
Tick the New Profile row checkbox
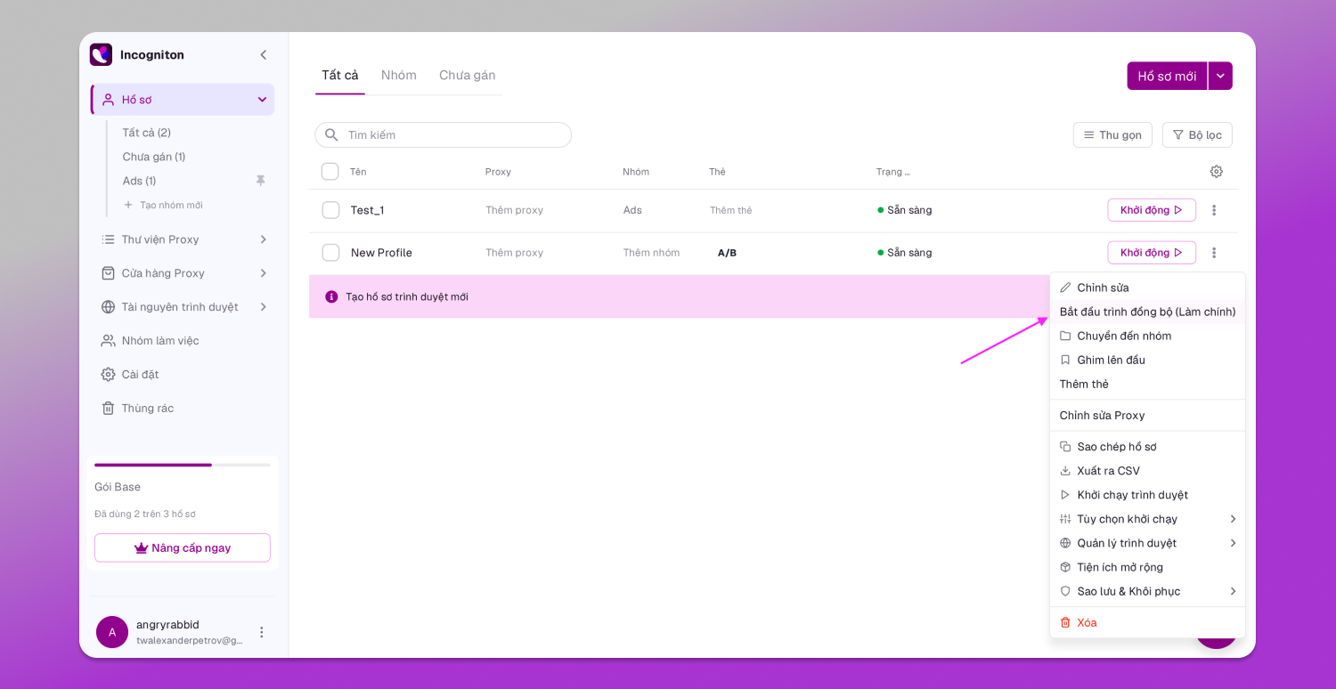(330, 253)
